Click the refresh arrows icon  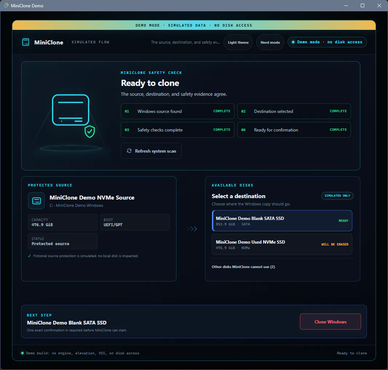[x=129, y=151]
